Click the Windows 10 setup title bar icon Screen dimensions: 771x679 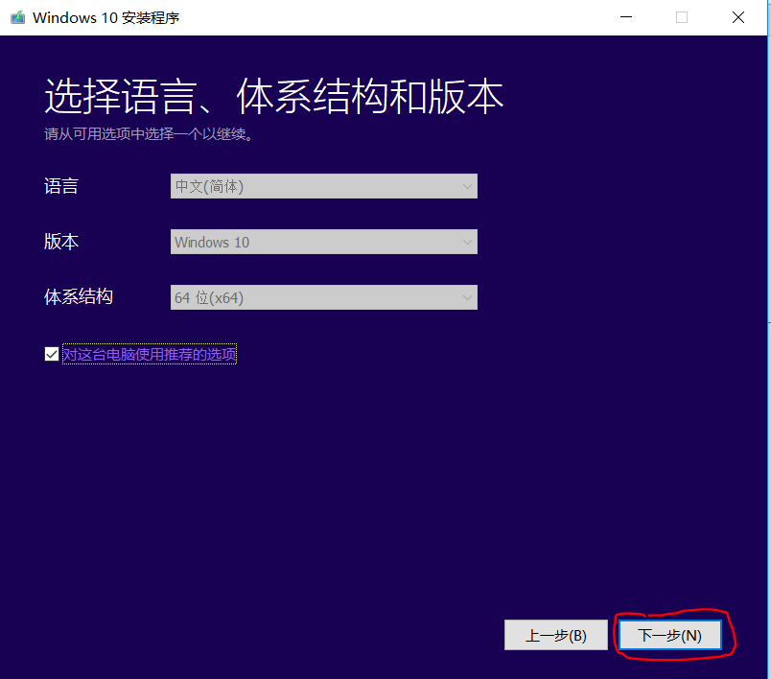pyautogui.click(x=18, y=17)
